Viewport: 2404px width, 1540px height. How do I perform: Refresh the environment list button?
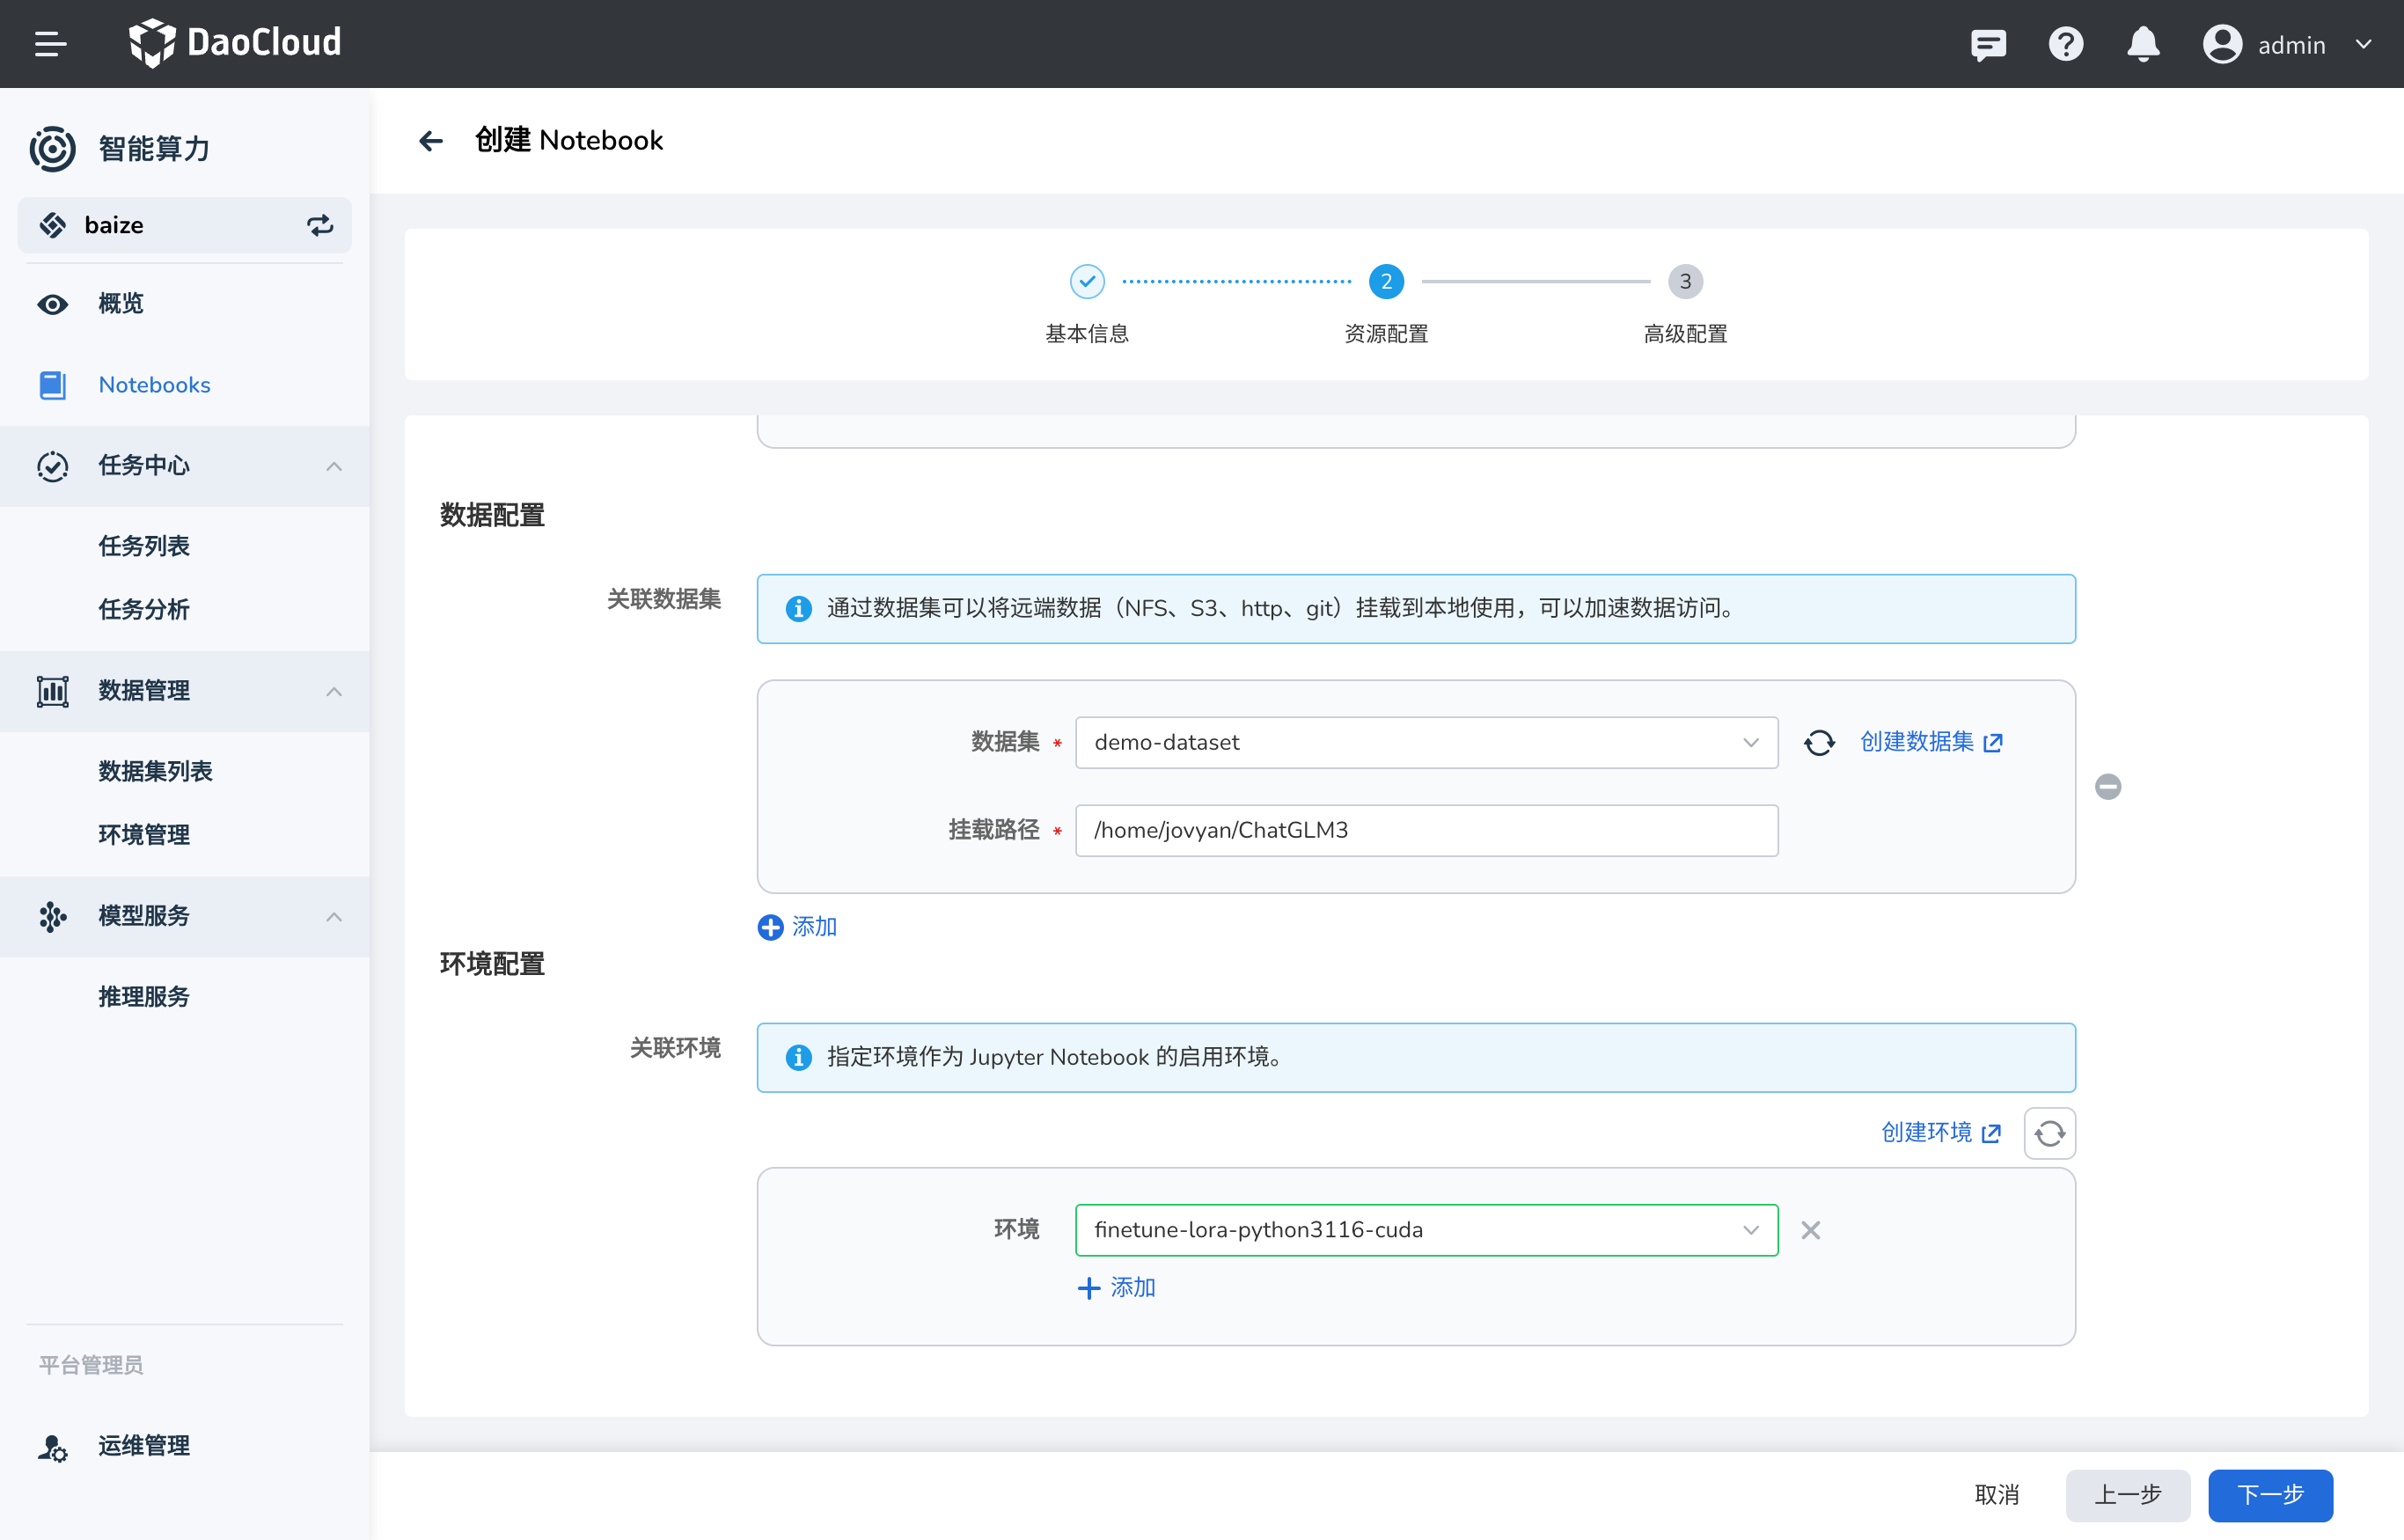[x=2049, y=1133]
